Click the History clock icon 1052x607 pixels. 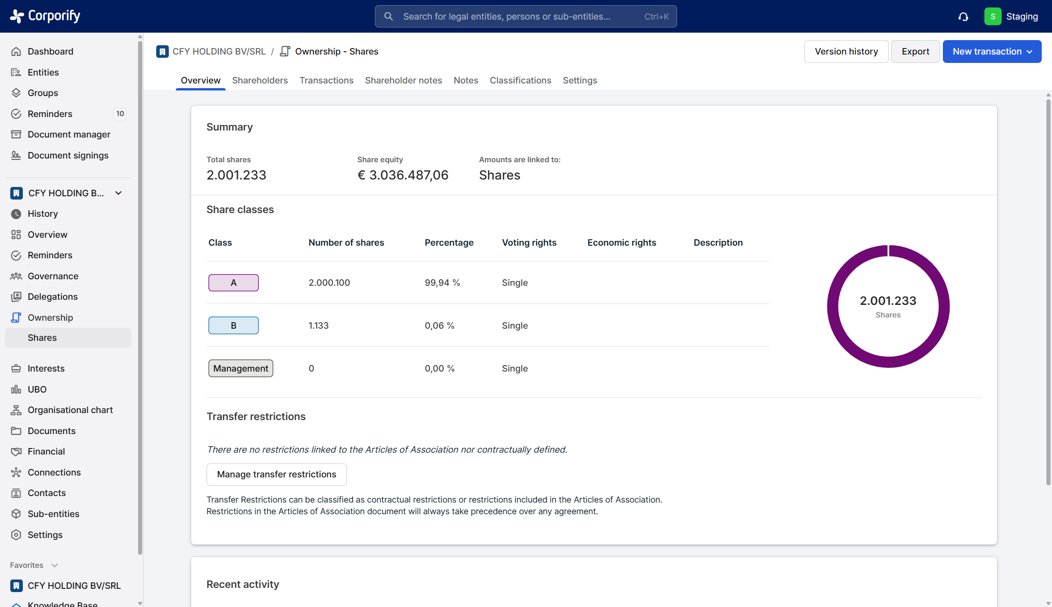tap(16, 214)
